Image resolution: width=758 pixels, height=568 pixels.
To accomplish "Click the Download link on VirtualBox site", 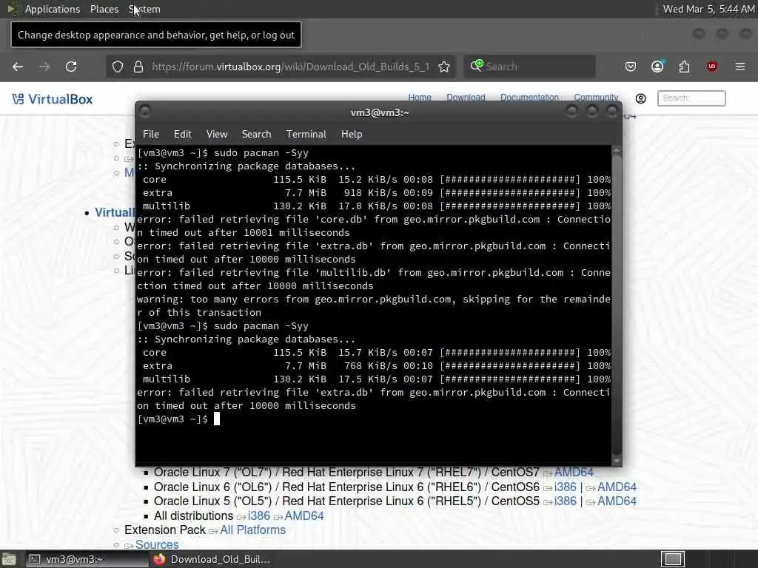I will tap(466, 98).
